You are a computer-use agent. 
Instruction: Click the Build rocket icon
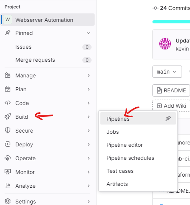click(x=8, y=116)
